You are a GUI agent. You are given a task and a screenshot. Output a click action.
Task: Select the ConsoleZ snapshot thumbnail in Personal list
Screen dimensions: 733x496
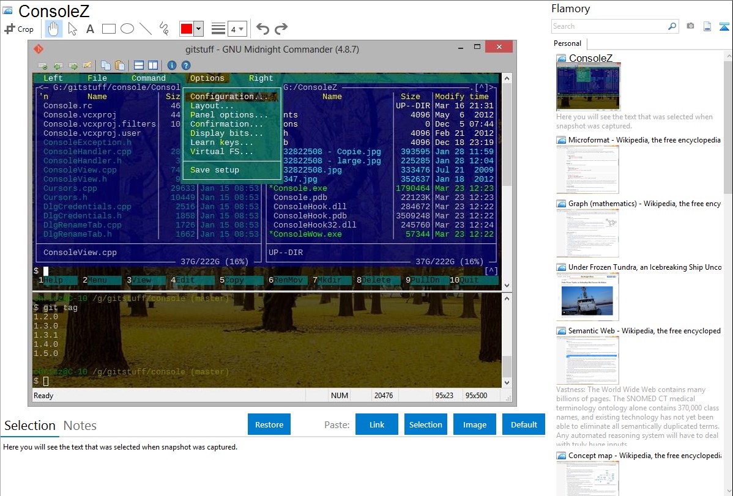pos(588,87)
